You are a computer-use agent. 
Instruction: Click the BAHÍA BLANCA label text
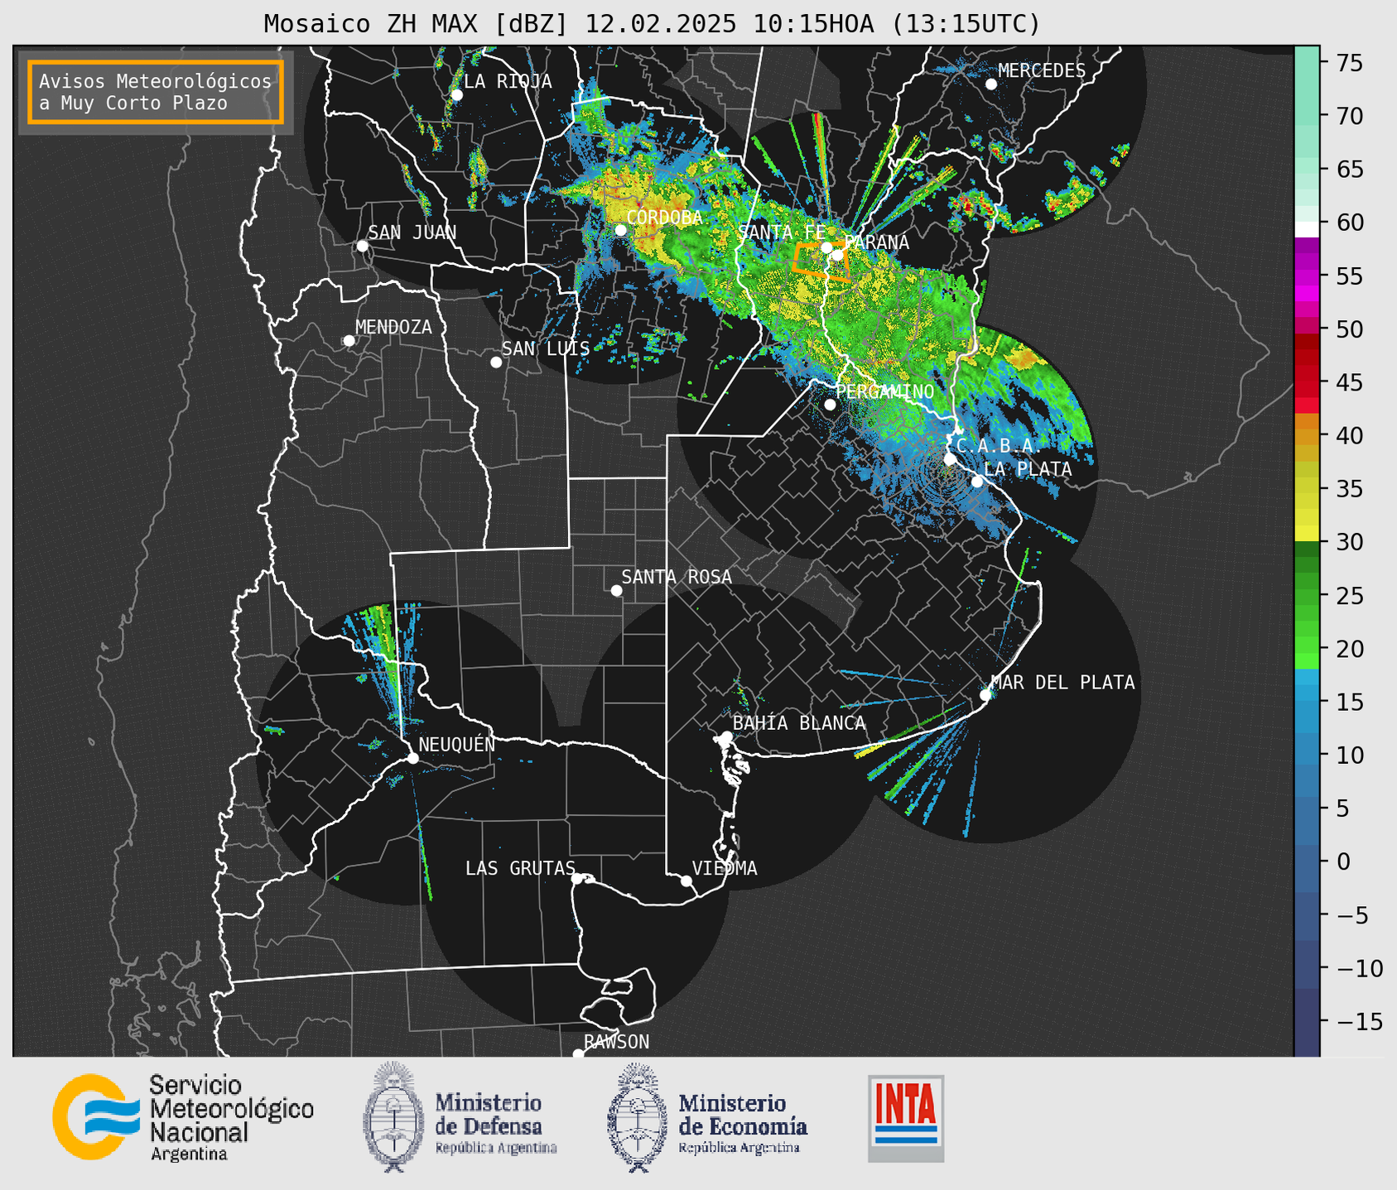point(799,723)
